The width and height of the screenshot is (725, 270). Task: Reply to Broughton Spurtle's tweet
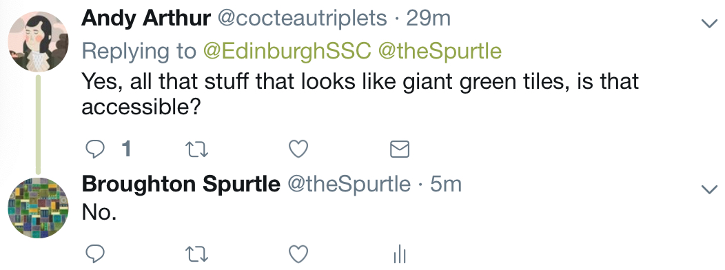click(x=95, y=254)
